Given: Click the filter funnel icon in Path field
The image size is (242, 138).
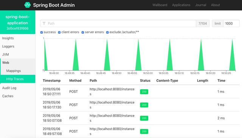Looking at the screenshot, I should [44, 23].
